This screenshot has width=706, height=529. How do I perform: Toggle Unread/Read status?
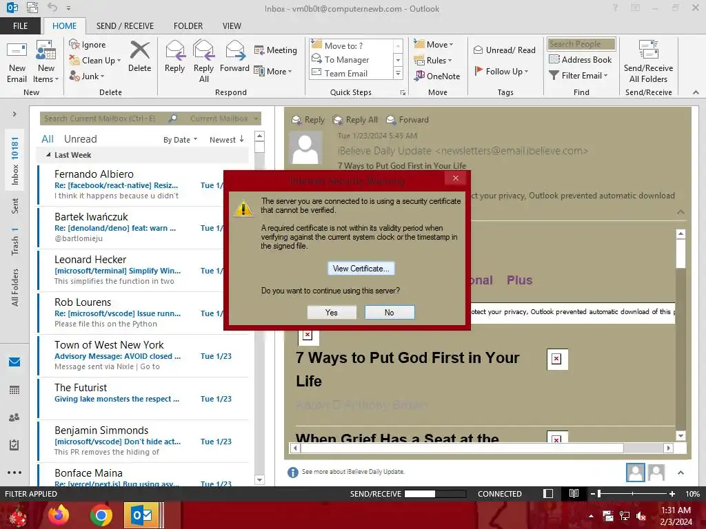coord(504,50)
